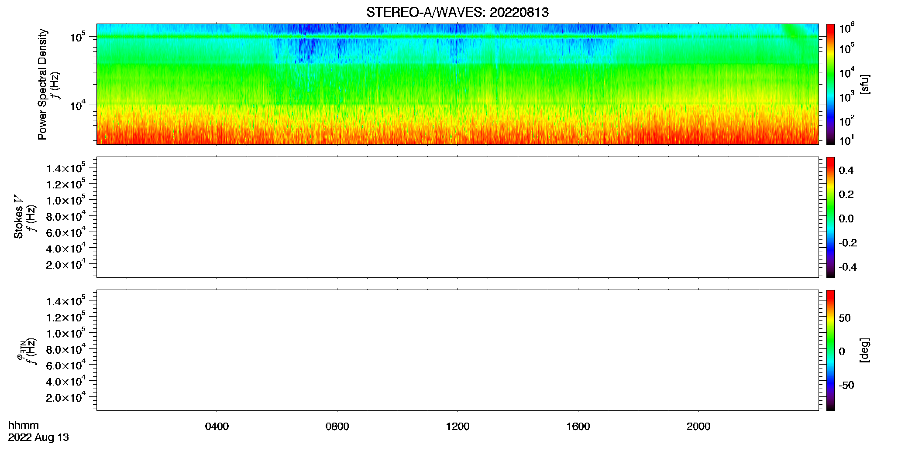This screenshot has width=915, height=471.
Task: Select the 1600 time axis label
Action: [x=578, y=427]
